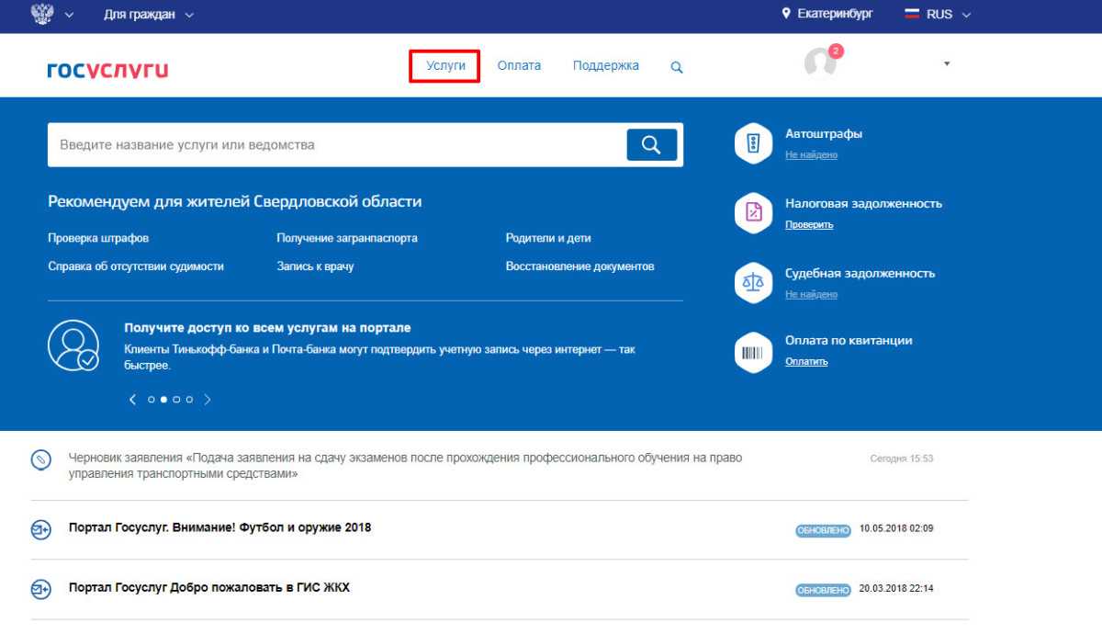This screenshot has height=634, width=1102.
Task: Go to the previous carousel slide arrow
Action: tap(132, 400)
